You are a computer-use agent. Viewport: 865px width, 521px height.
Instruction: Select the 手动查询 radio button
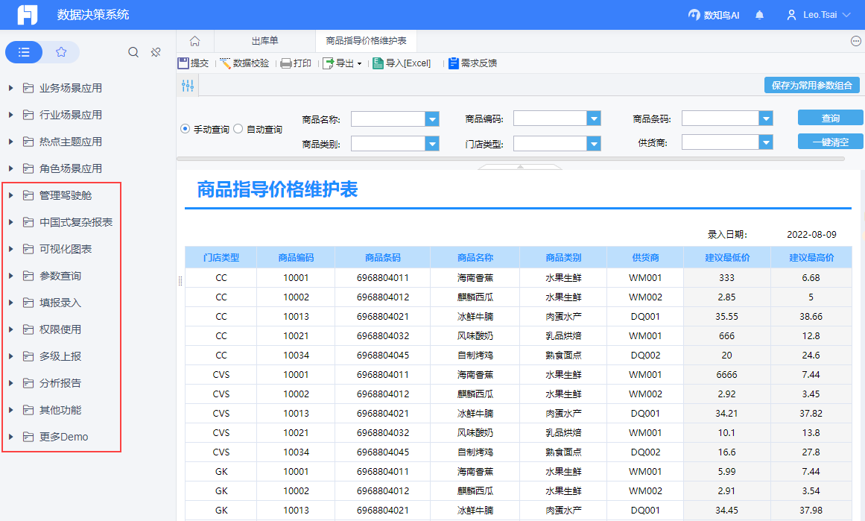click(186, 129)
